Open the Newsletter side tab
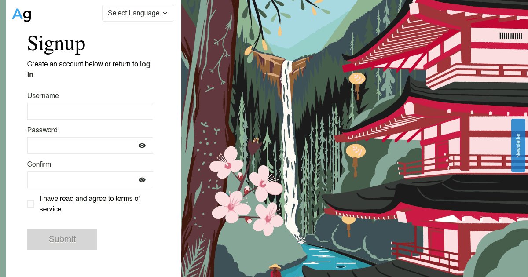The height and width of the screenshot is (277, 528). tap(518, 146)
